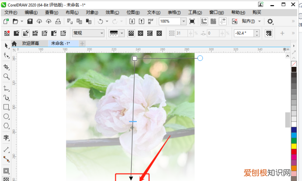Select the Crop tool
Screen dimensions: 302x181
(6, 67)
